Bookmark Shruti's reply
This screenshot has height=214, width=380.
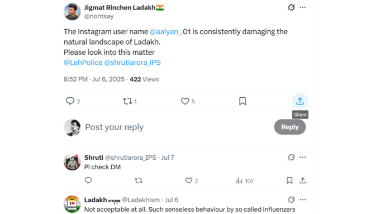point(289,180)
